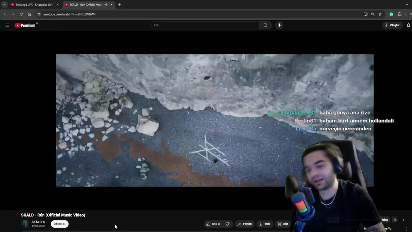Start voice search with the microphone icon
Viewport: 412px width, 232px height.
(279, 25)
